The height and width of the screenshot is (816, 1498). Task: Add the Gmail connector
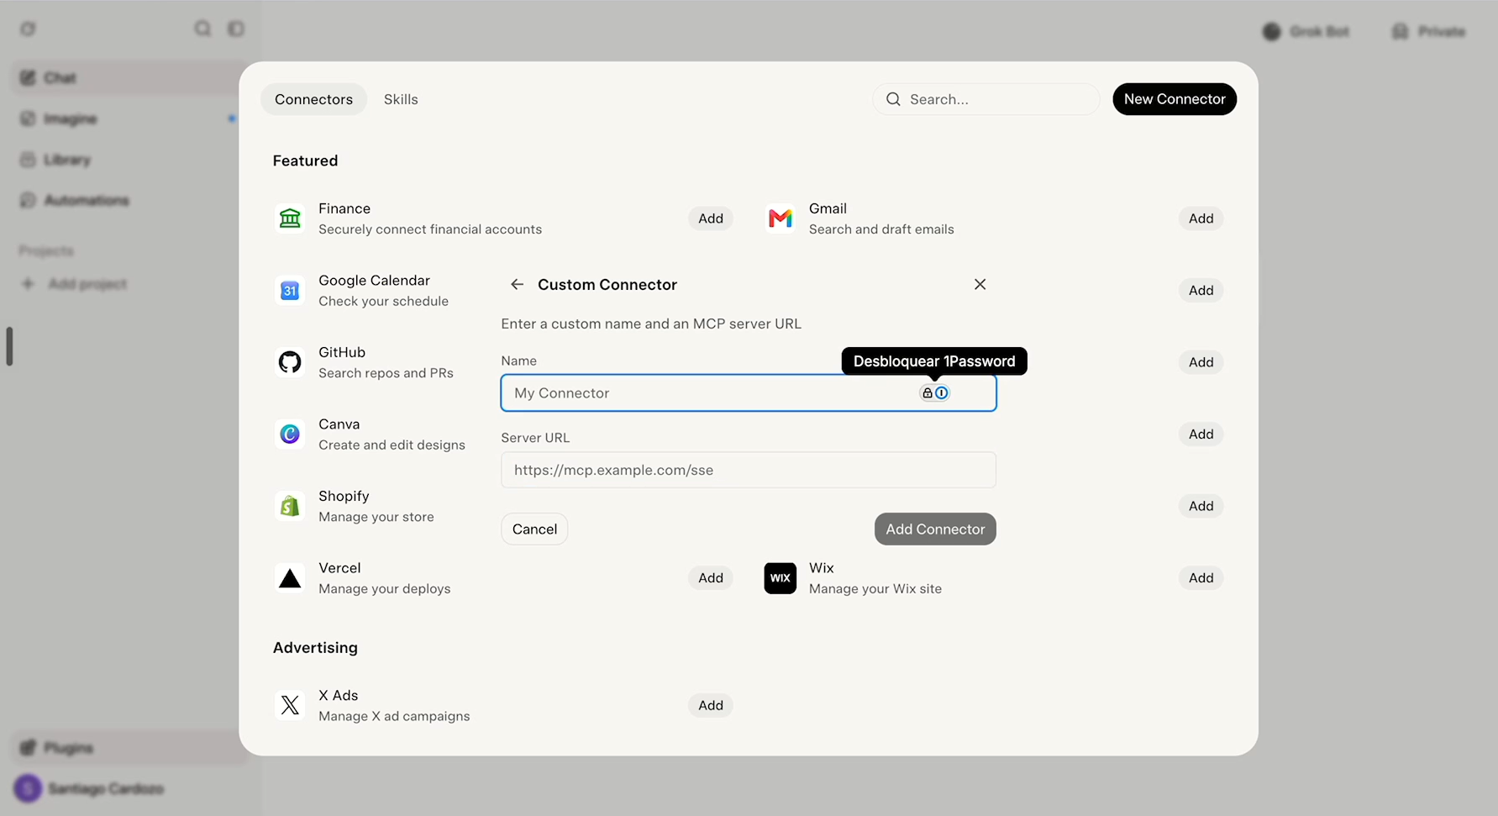[x=1201, y=218]
